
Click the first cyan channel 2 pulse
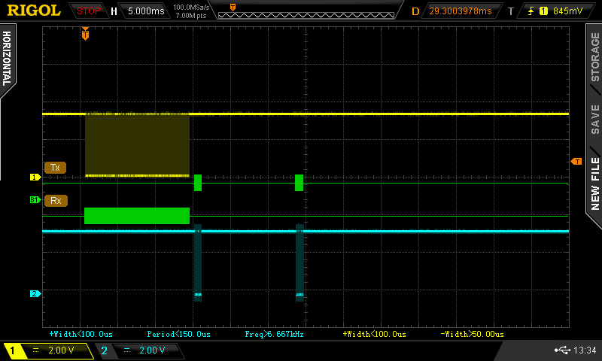(x=198, y=262)
